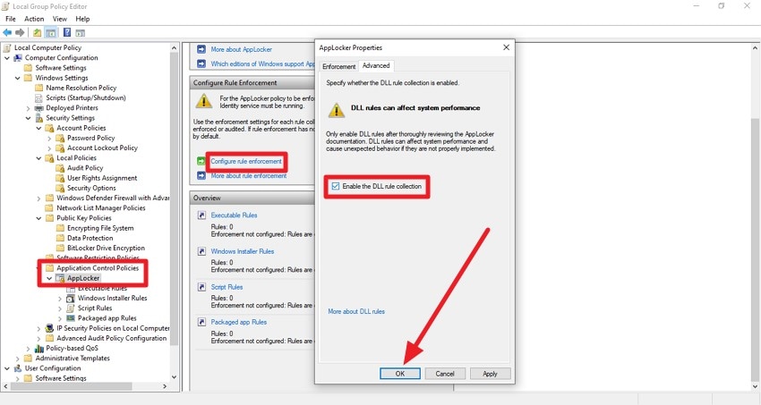Close the AppLocker Properties dialog

coord(506,47)
